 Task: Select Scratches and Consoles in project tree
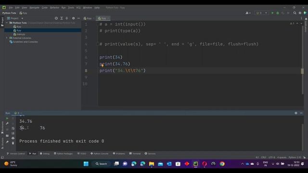[x=24, y=42]
